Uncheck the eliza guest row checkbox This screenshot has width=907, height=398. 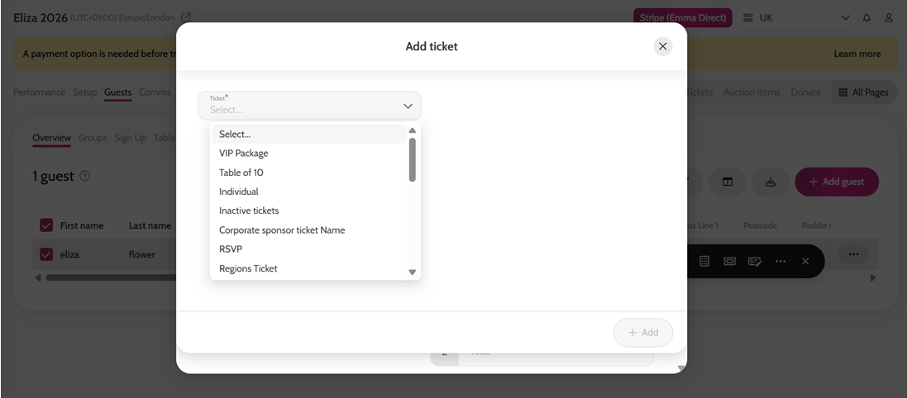coord(46,254)
